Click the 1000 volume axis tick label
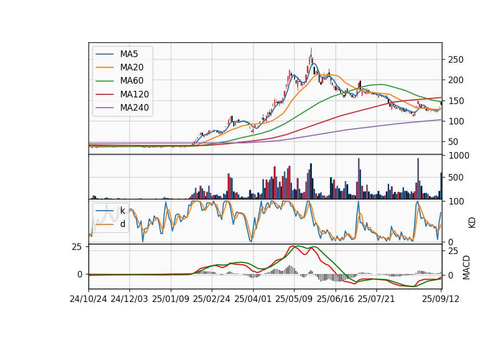 tap(459, 156)
